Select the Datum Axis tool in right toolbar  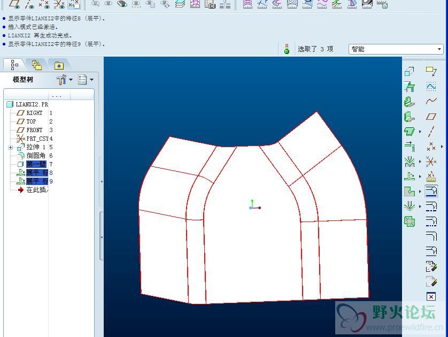click(x=431, y=132)
